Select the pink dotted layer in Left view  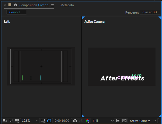pos(31,78)
